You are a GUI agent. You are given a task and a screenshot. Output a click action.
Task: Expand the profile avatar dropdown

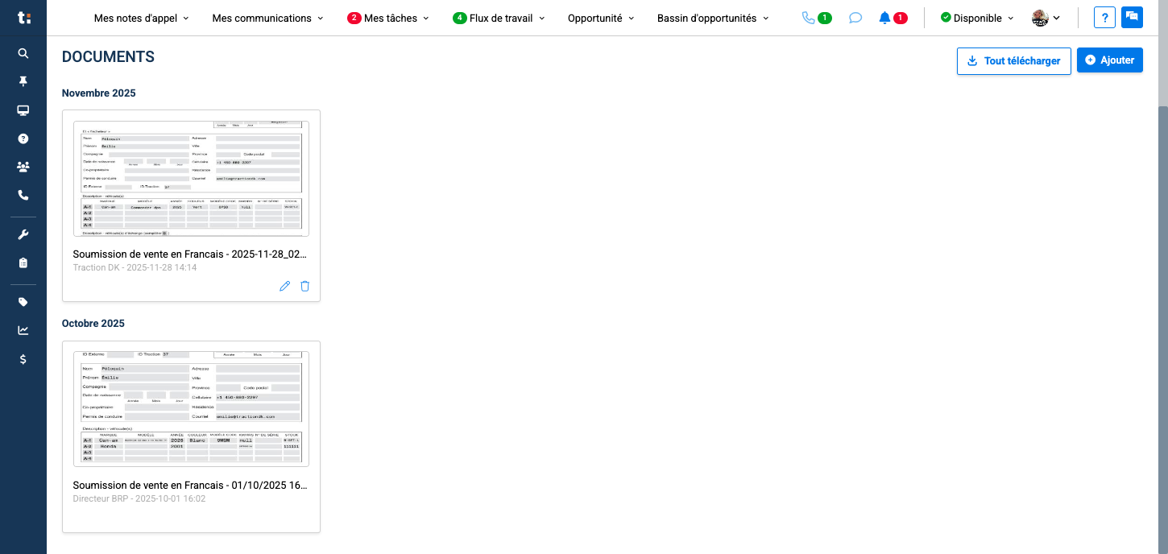click(x=1045, y=17)
